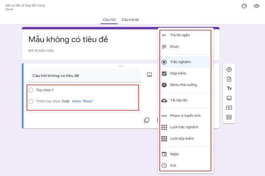Preview the form with the eye icon
Image resolution: width=265 pixels, height=176 pixels.
(x=257, y=6)
